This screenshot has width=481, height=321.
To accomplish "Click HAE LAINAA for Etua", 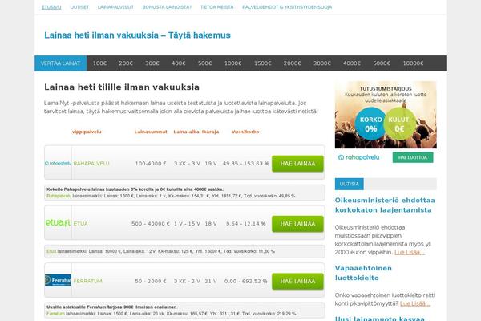I will 297,224.
